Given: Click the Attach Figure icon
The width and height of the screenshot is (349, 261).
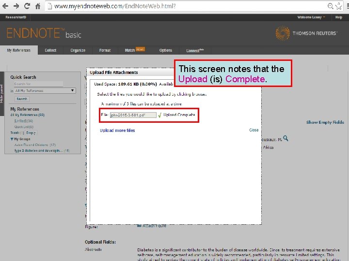Looking at the screenshot, I should (x=139, y=226).
